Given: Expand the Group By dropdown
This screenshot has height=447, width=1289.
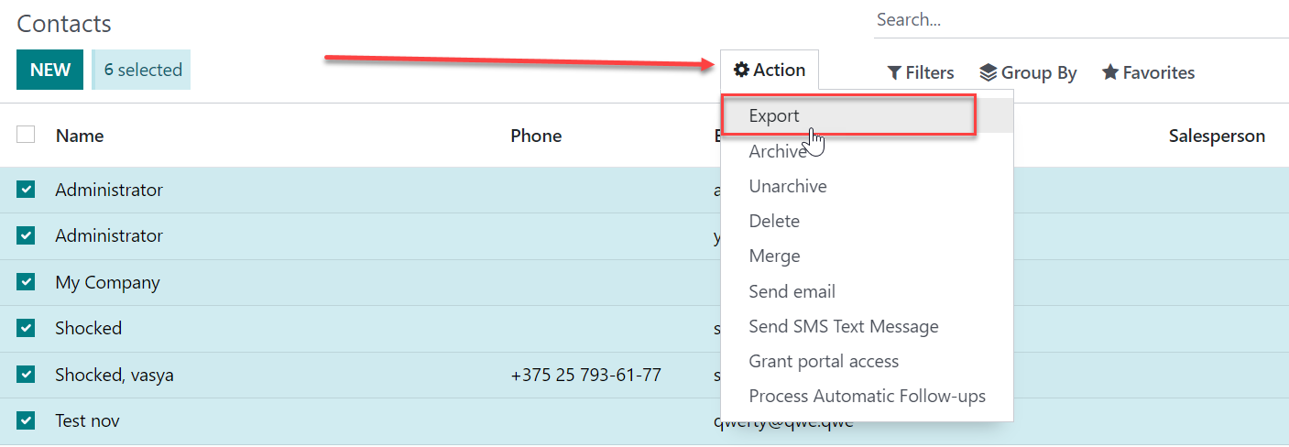Looking at the screenshot, I should [1028, 72].
